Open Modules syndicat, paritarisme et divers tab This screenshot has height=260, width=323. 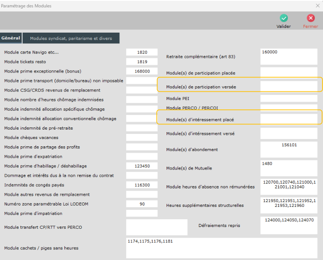tap(71, 38)
